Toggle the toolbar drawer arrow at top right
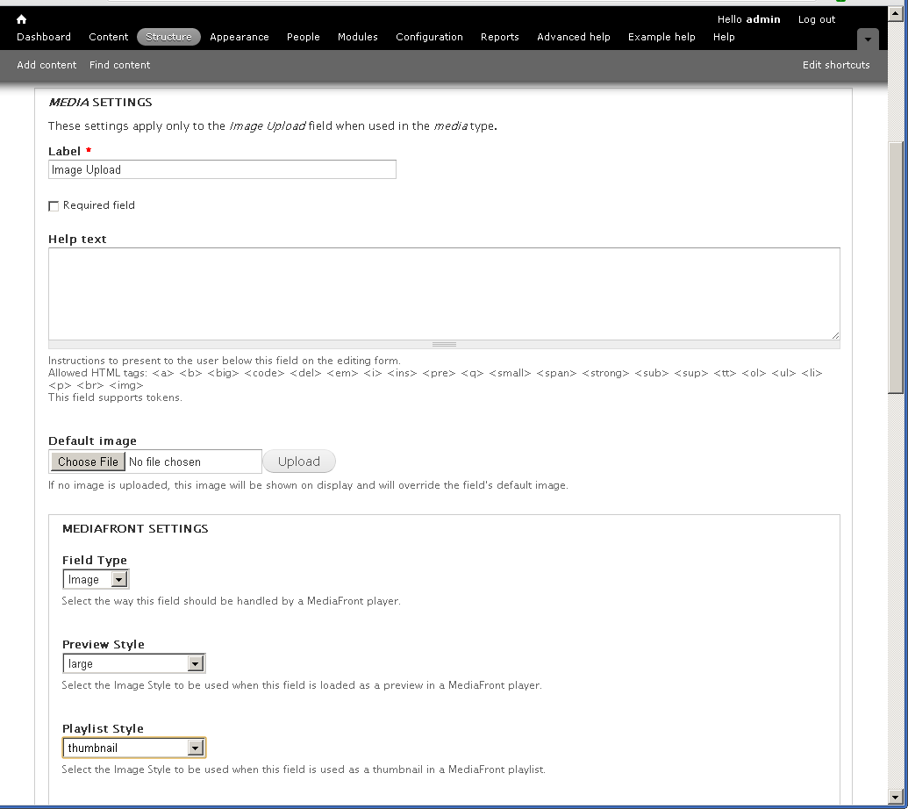 tap(868, 39)
